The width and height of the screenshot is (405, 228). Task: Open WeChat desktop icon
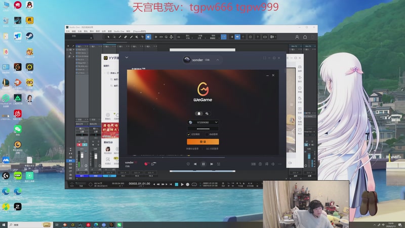[x=18, y=130]
